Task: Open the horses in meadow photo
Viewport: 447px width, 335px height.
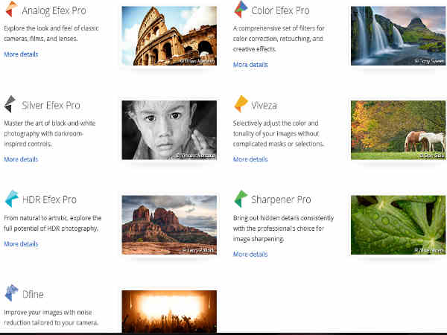Action: click(398, 130)
